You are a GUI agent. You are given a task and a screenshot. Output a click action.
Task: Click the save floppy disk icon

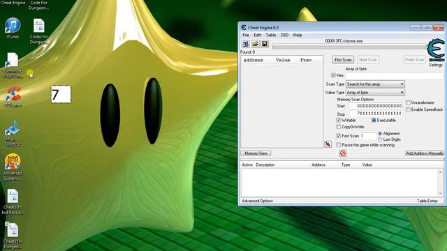pos(265,44)
